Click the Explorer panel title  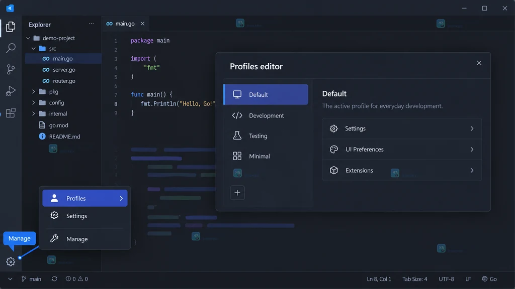pyautogui.click(x=39, y=25)
